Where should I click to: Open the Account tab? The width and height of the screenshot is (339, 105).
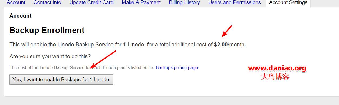(16, 2)
